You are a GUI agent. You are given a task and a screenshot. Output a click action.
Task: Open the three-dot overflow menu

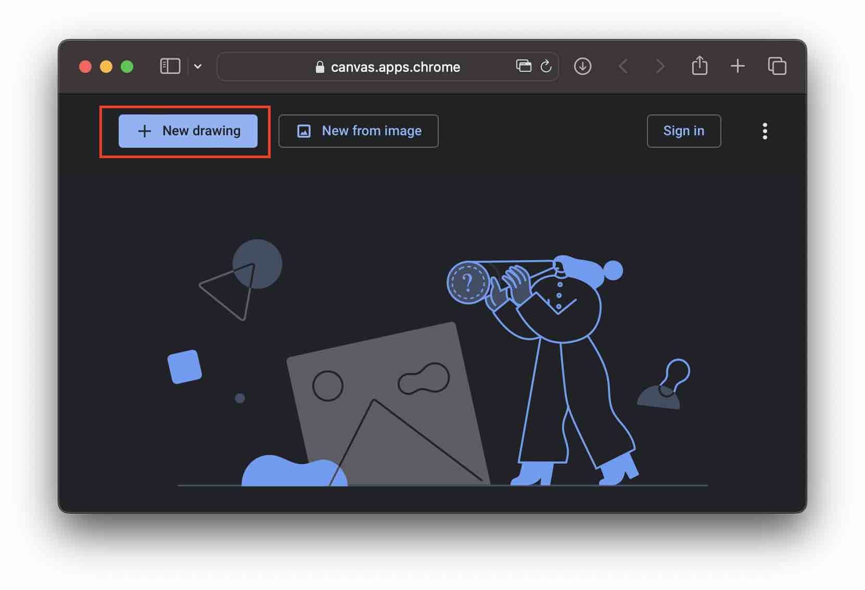(x=765, y=131)
